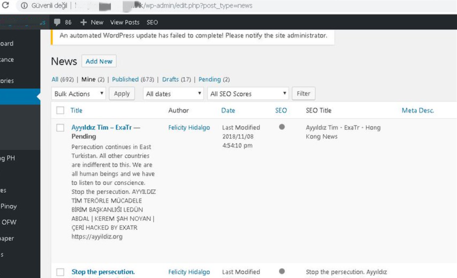
Task: Sort by the Meta Desc. column header
Action: tap(418, 110)
